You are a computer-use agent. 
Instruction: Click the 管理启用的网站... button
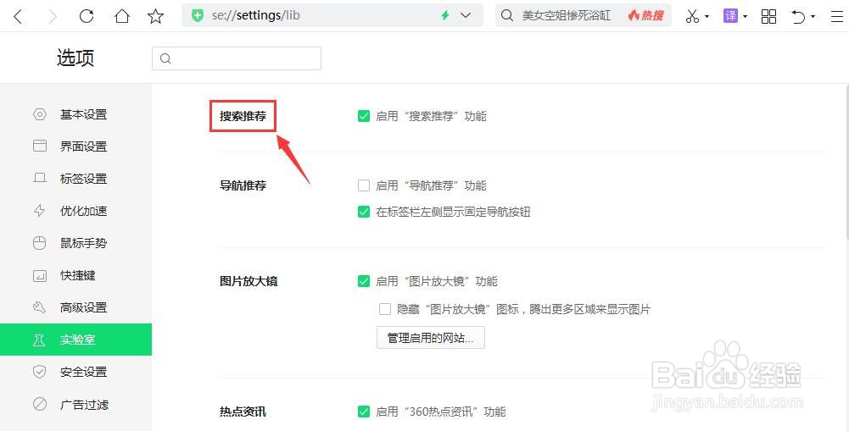[x=431, y=338]
